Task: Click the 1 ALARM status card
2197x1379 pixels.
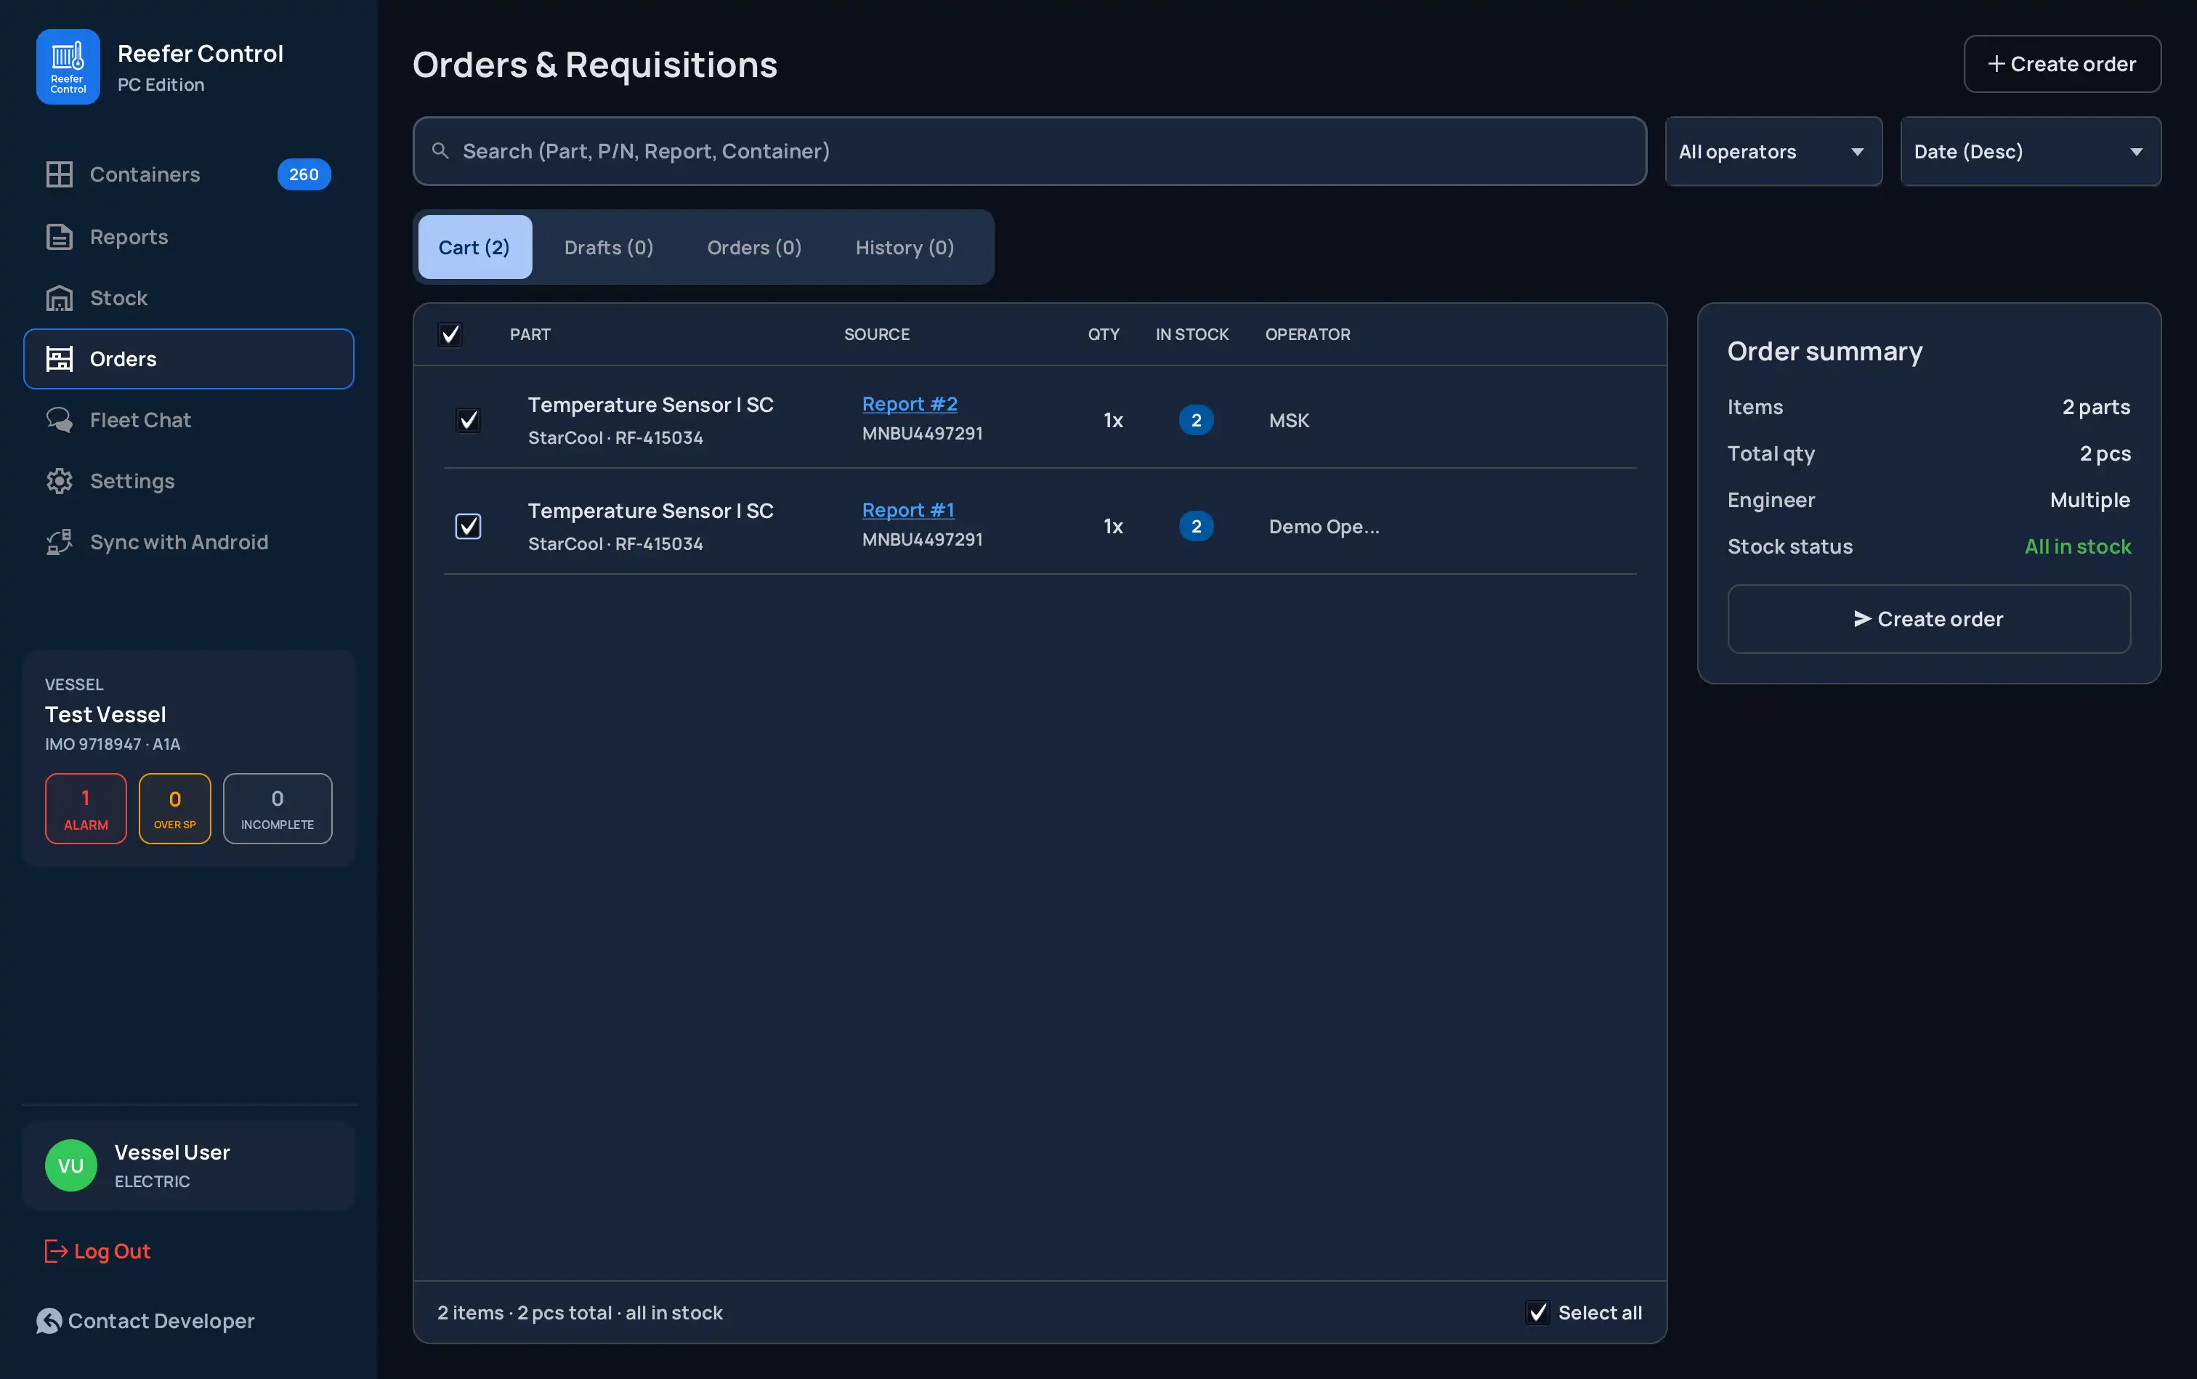Action: (x=86, y=809)
